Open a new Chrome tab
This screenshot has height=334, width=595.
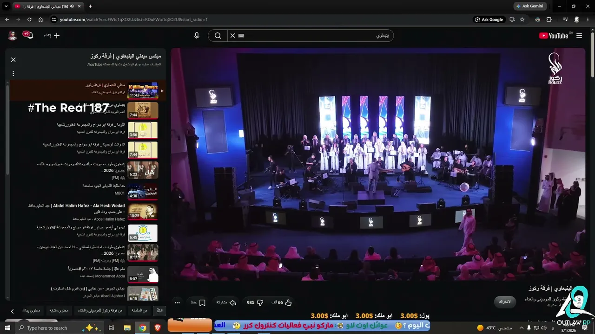(x=90, y=6)
